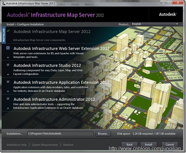Viewport: 186px width, 153px height.
Task: Click the Back button
Action: click(129, 145)
